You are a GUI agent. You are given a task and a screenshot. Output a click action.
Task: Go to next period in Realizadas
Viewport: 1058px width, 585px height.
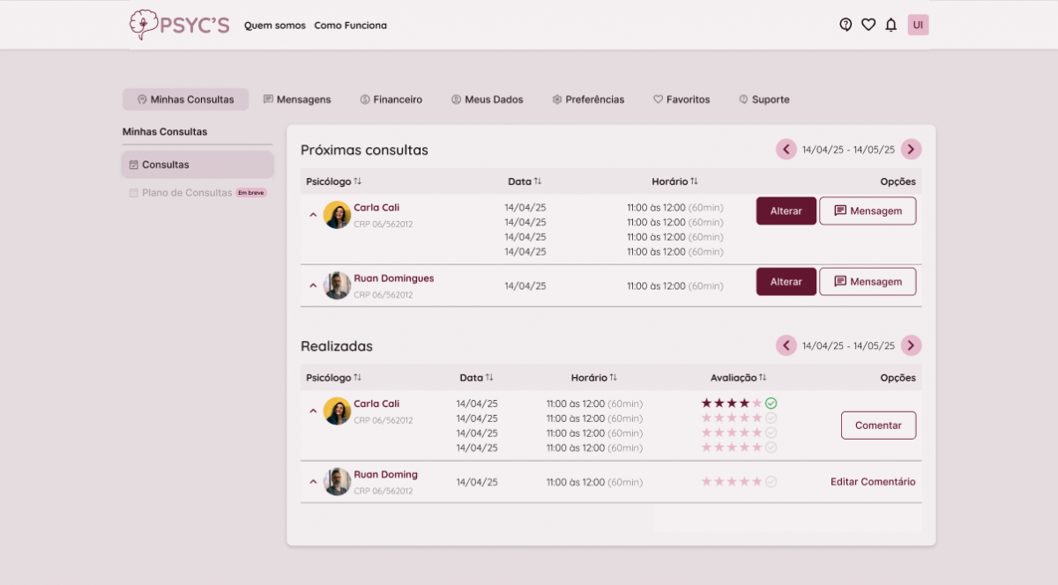pyautogui.click(x=912, y=345)
